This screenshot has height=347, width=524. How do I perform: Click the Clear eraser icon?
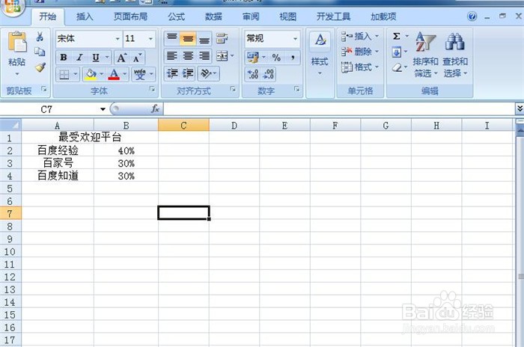(397, 67)
